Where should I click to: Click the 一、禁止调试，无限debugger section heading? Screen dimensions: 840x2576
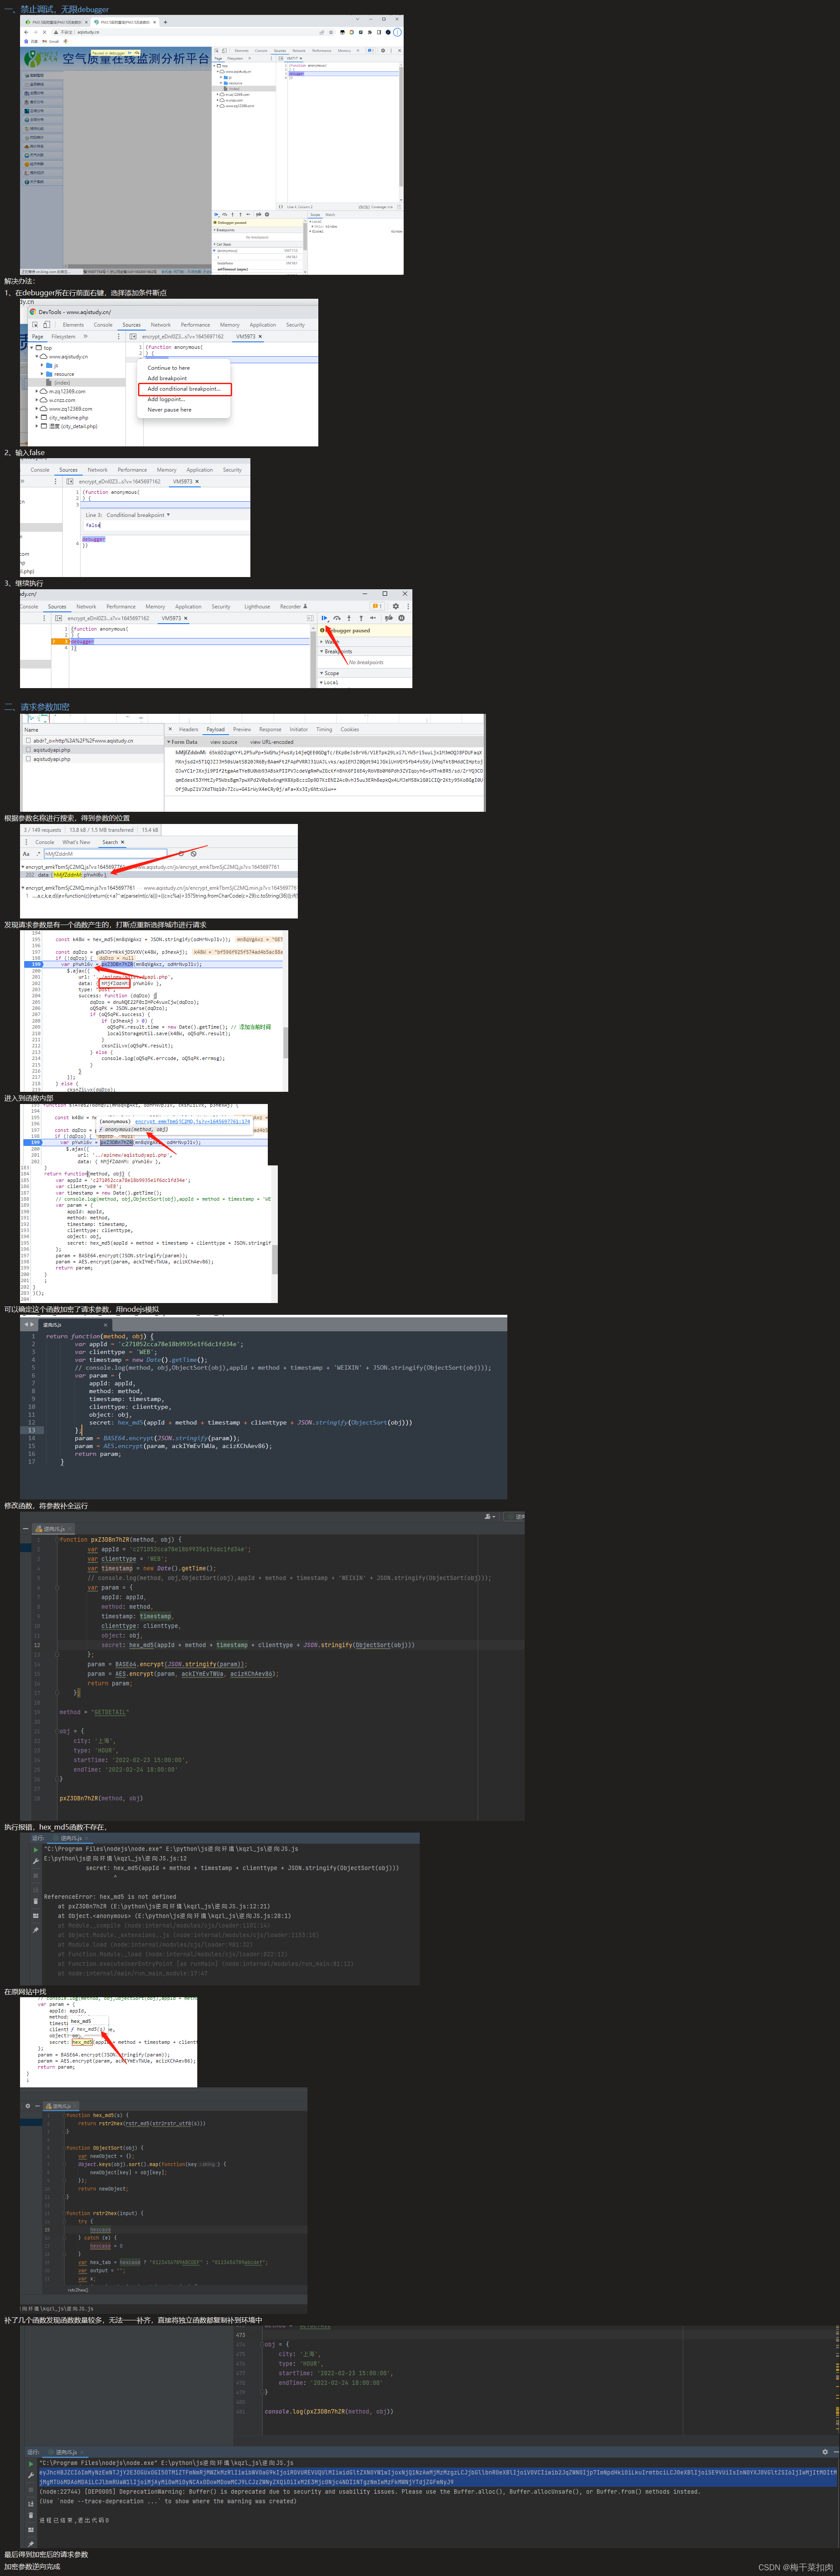click(56, 9)
